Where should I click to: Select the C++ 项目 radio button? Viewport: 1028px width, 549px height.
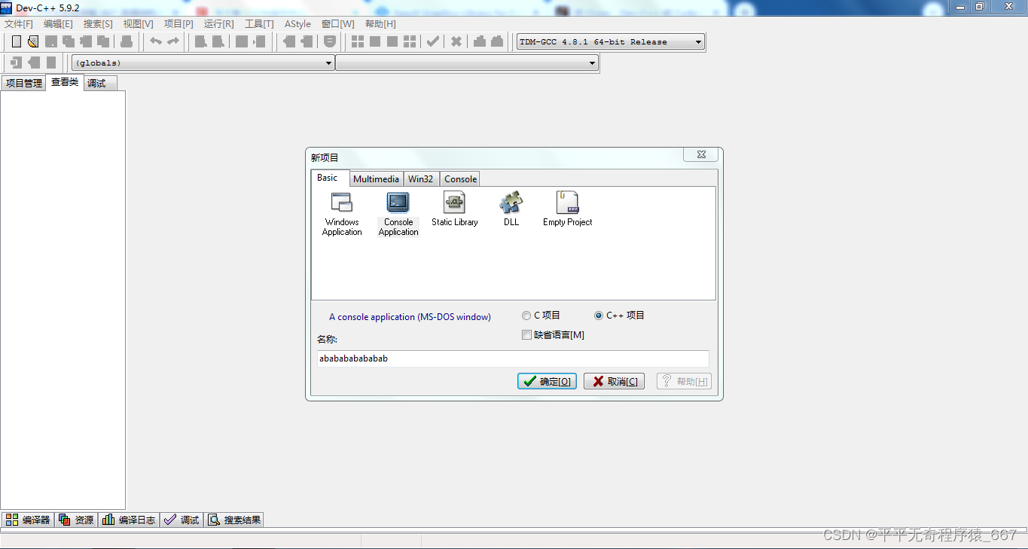click(599, 316)
